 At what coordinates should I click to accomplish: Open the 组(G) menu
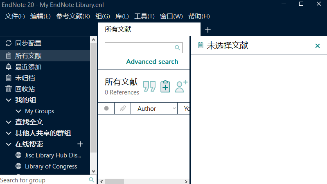click(x=103, y=16)
